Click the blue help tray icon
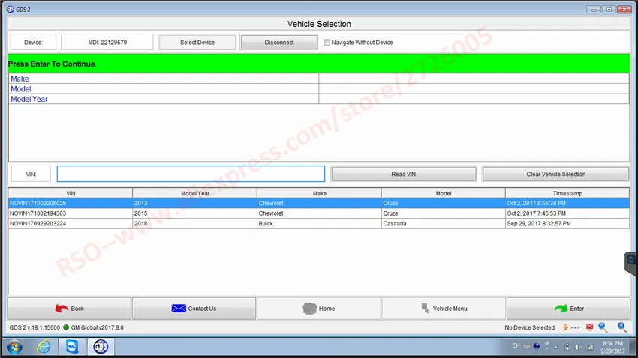 537,346
